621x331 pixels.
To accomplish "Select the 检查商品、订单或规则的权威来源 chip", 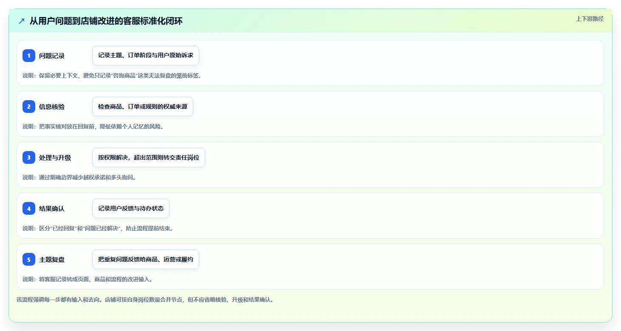I will click(143, 107).
